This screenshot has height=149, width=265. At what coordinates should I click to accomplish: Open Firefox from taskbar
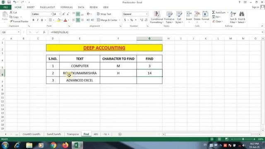tap(65, 145)
